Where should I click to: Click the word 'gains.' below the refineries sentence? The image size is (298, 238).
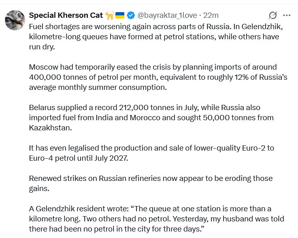point(39,189)
